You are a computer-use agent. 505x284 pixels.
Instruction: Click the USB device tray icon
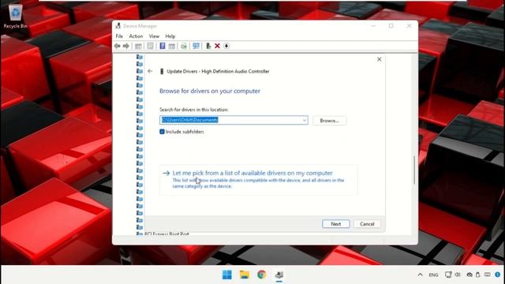[478, 275]
